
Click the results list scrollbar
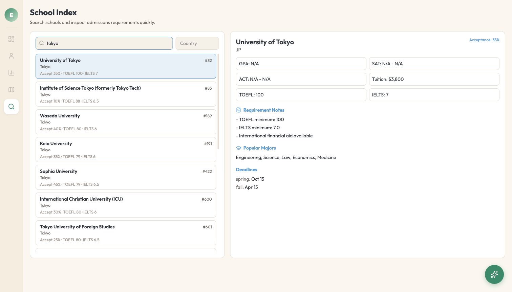coord(218,102)
